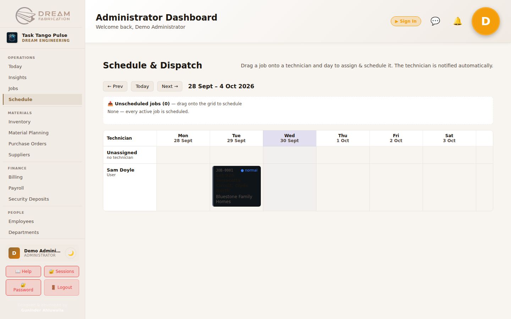Click the Mon 28 Sept column header
Image resolution: width=511 pixels, height=319 pixels.
tap(183, 138)
